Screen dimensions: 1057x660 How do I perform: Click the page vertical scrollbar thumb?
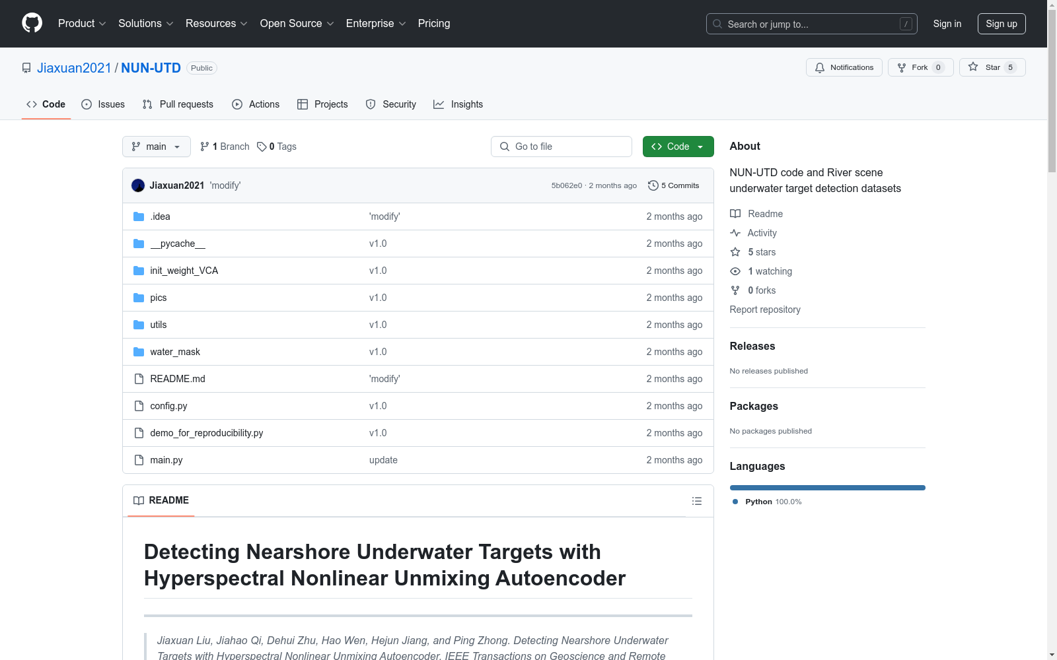1052,91
